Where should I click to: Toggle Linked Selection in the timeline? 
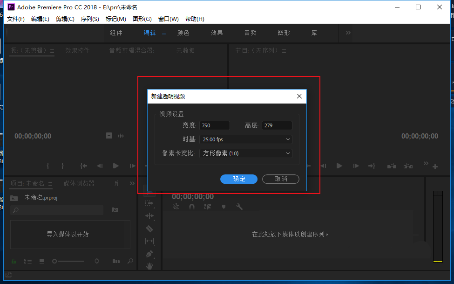176,206
